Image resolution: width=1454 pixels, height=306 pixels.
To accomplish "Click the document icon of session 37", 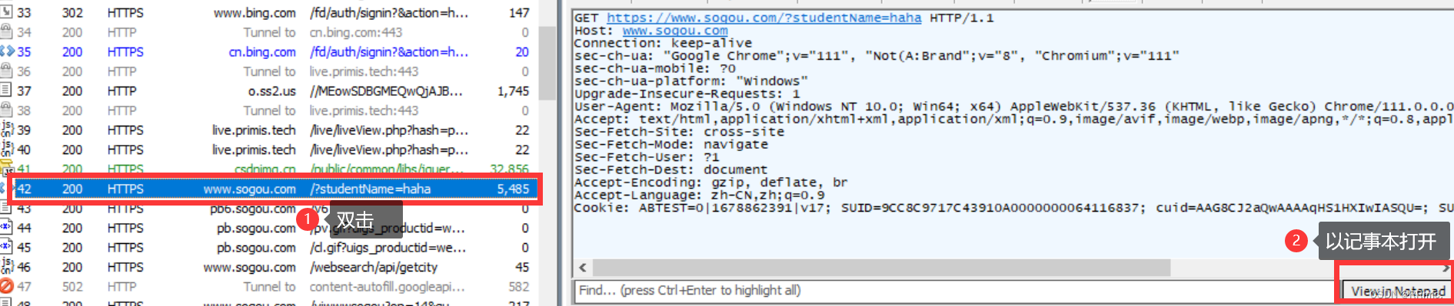I will coord(7,90).
